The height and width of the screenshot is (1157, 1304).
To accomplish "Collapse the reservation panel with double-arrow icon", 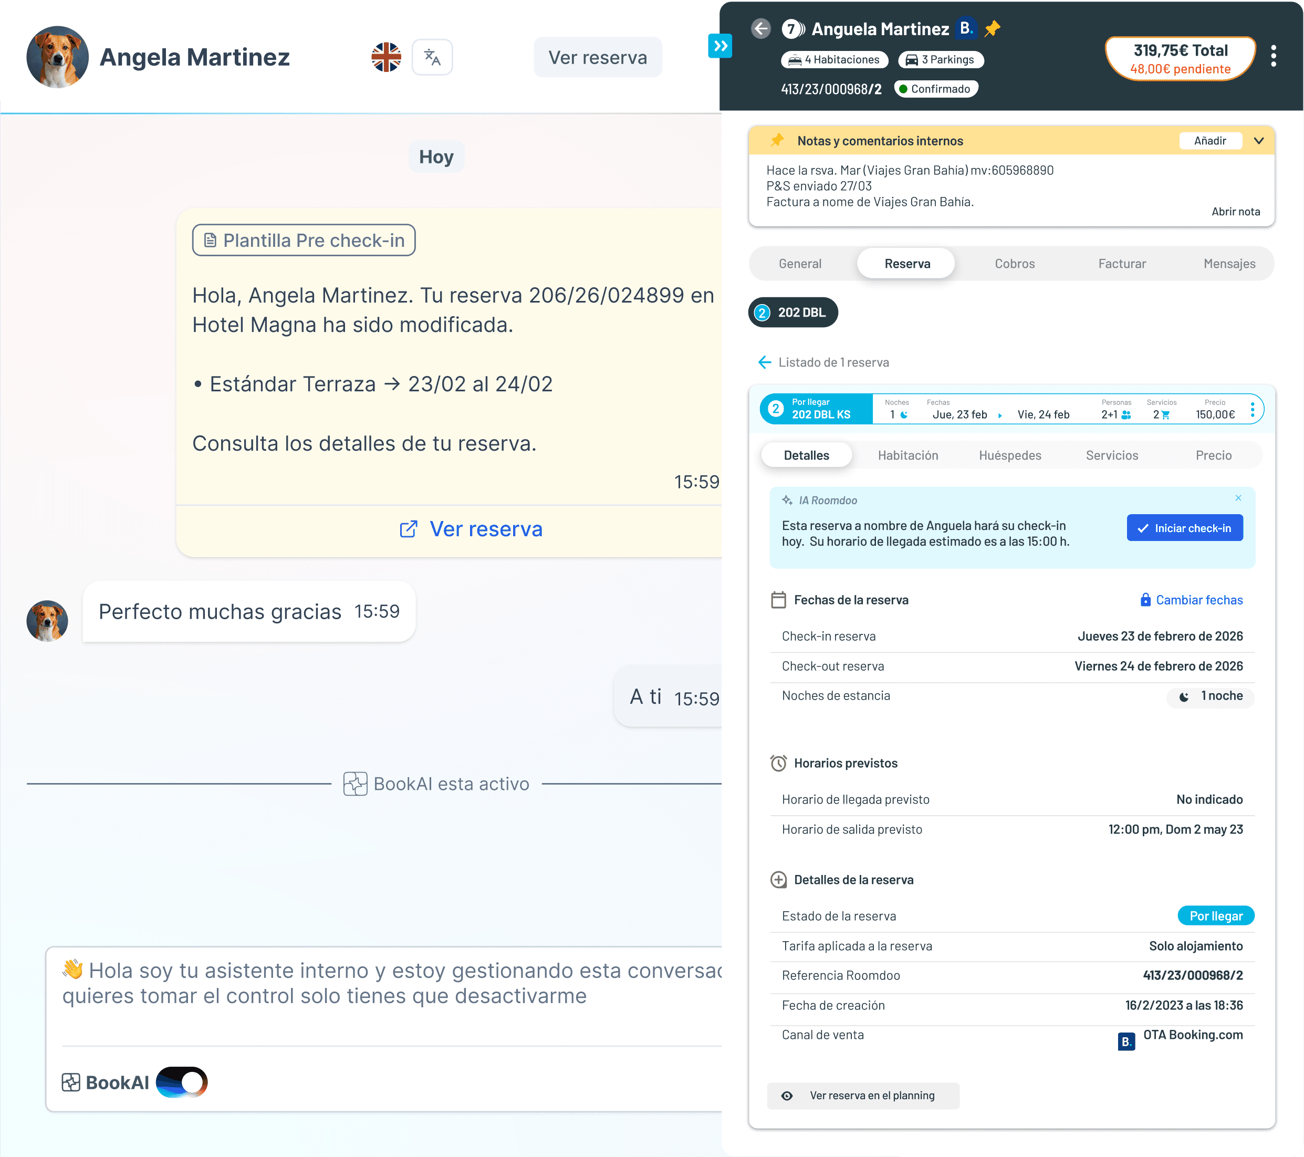I will point(720,46).
